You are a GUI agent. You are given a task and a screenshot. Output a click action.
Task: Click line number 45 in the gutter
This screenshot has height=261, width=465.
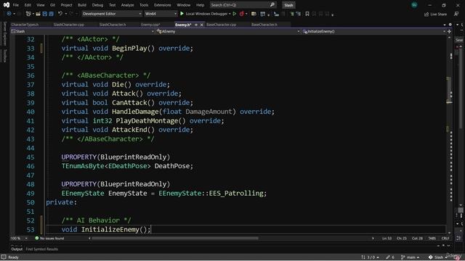[31, 157]
